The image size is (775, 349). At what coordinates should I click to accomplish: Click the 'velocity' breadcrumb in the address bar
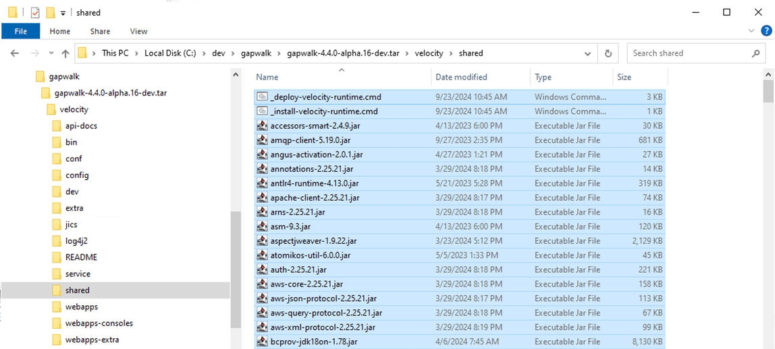(429, 53)
